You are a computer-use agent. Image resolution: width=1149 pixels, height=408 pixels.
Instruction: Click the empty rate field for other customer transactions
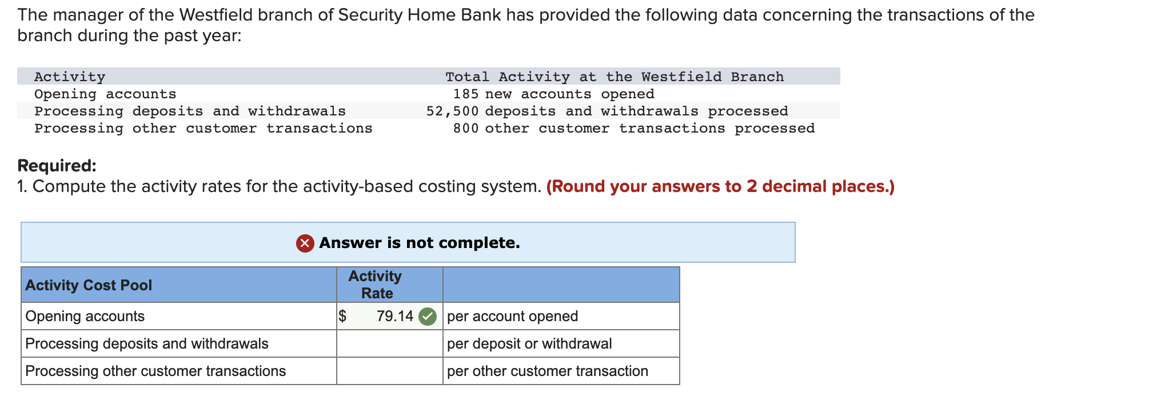[x=389, y=371]
